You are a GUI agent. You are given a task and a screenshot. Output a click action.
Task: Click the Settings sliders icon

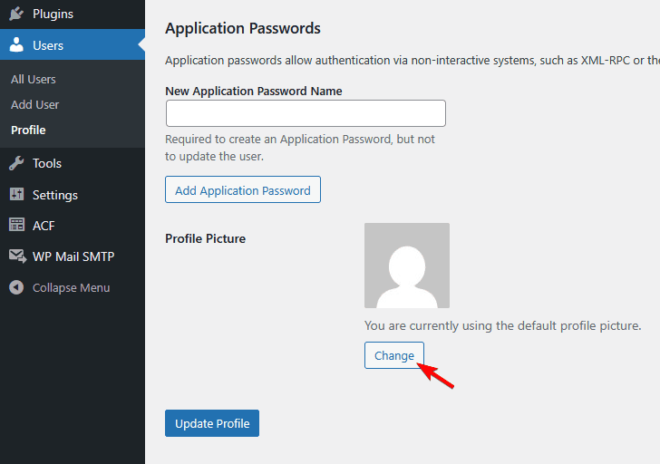pyautogui.click(x=16, y=195)
